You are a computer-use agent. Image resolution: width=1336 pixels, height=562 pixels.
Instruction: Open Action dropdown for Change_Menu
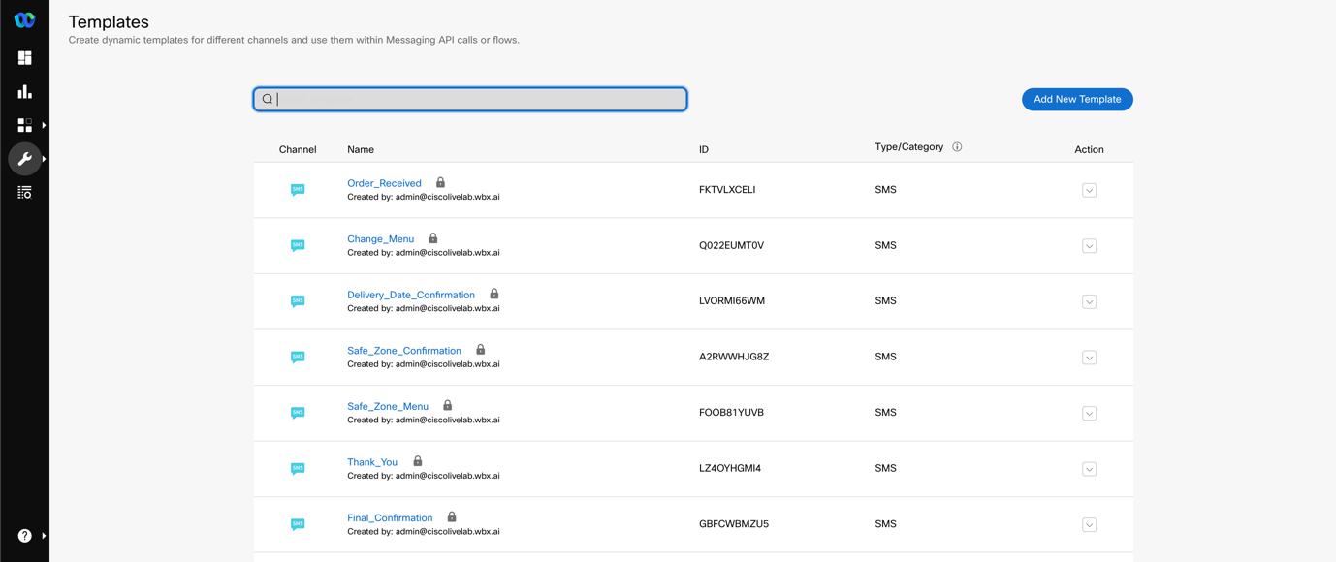1089,246
